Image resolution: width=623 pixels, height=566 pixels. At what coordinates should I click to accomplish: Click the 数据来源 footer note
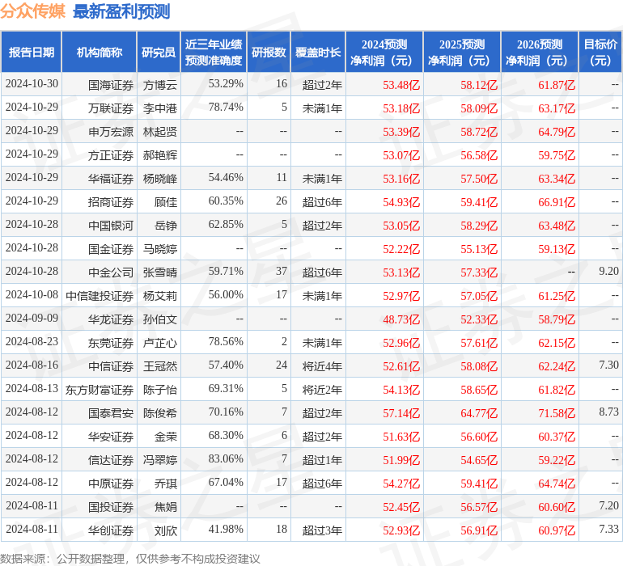[130, 559]
